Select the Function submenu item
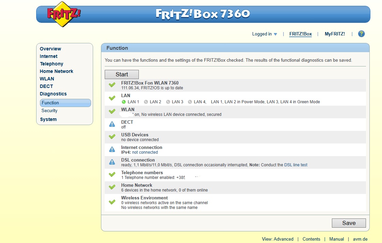 65,103
